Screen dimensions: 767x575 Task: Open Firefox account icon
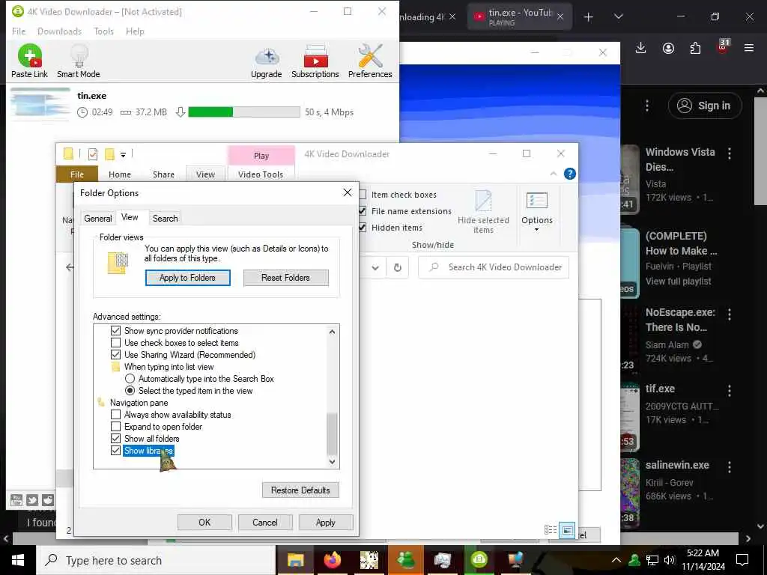coord(668,48)
